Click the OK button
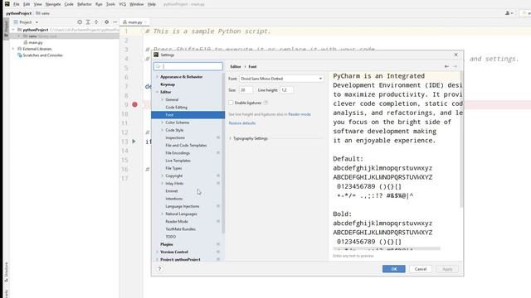The image size is (531, 298). click(394, 269)
